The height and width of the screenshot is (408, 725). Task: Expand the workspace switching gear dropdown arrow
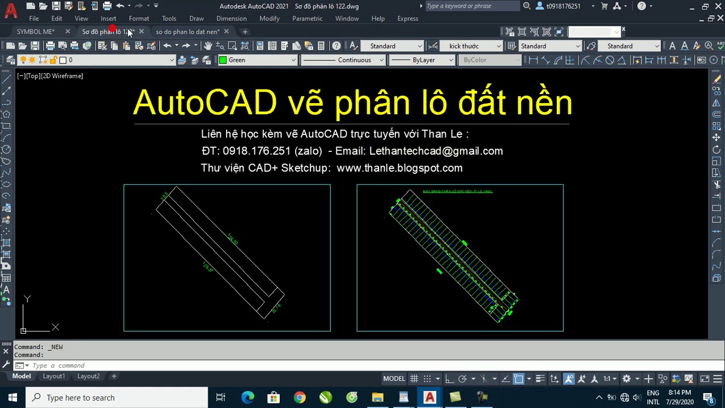tap(637, 379)
